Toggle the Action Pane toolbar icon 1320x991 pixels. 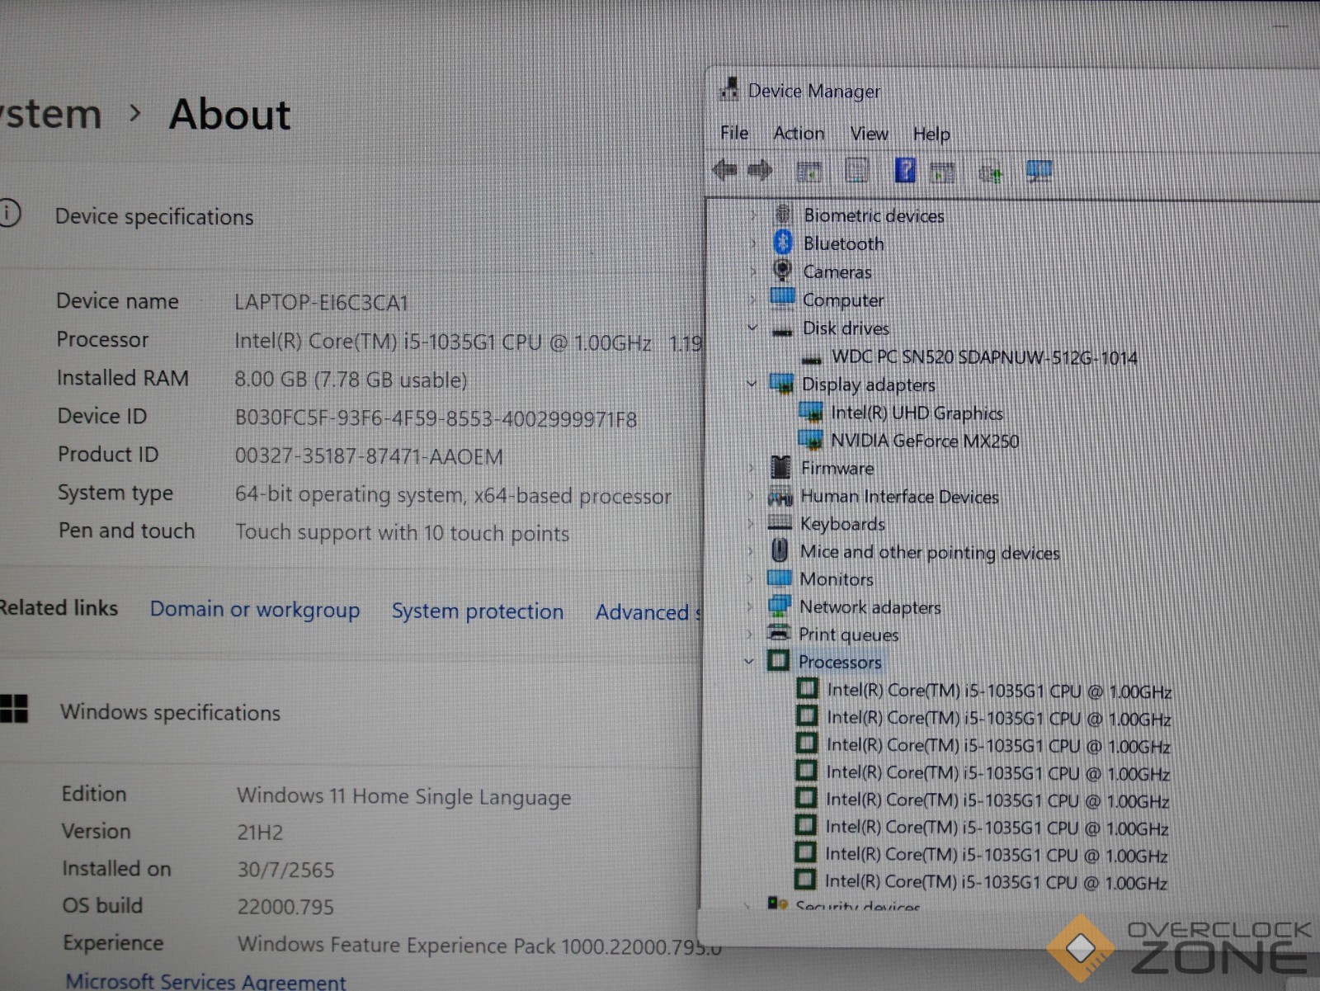(942, 172)
